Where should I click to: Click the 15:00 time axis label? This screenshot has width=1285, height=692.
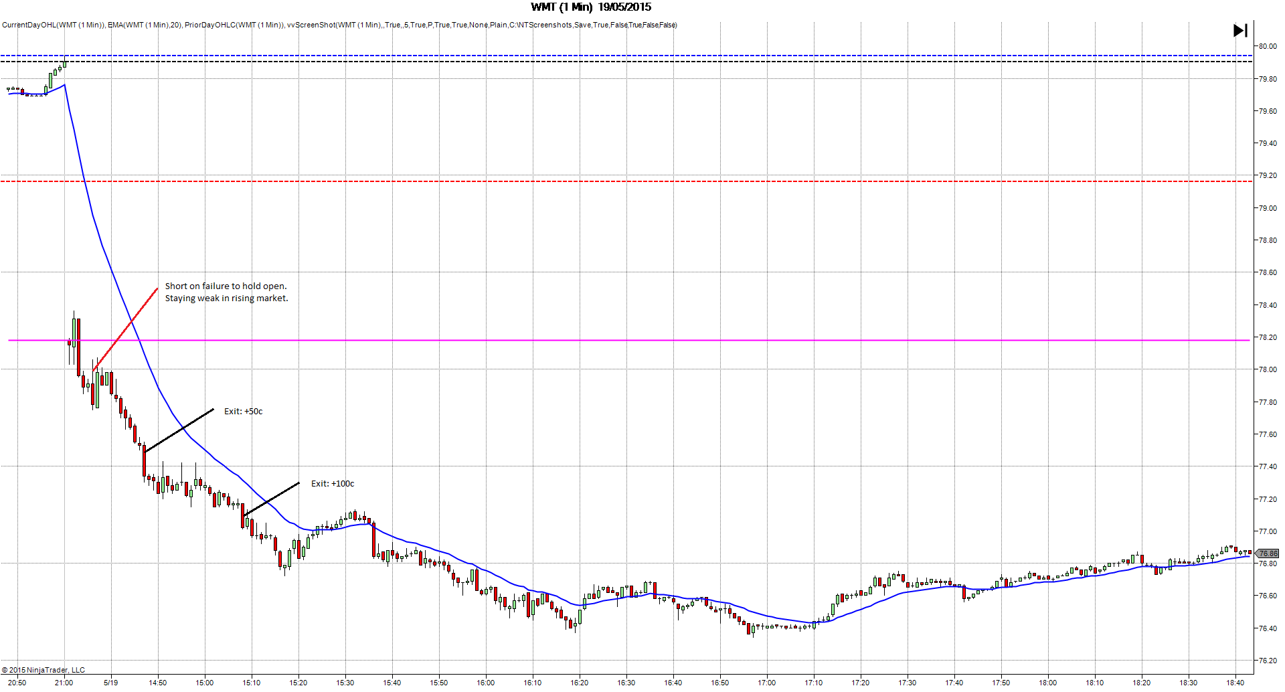pos(205,683)
